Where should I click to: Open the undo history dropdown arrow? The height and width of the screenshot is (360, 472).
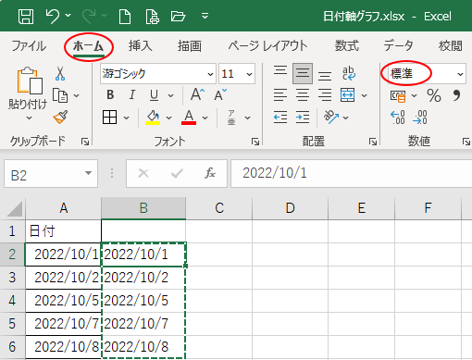click(68, 15)
